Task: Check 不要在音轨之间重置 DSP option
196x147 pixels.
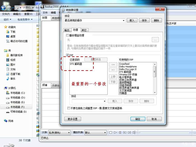Action: tap(69, 108)
